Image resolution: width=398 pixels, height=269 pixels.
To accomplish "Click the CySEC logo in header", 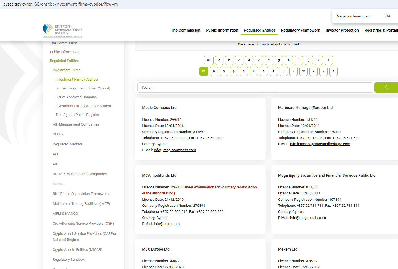I will click(63, 31).
